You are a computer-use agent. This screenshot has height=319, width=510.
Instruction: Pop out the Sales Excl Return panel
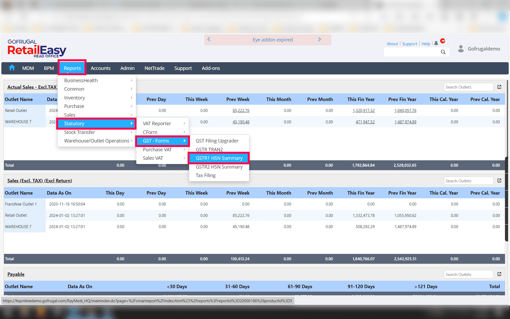tap(499, 181)
